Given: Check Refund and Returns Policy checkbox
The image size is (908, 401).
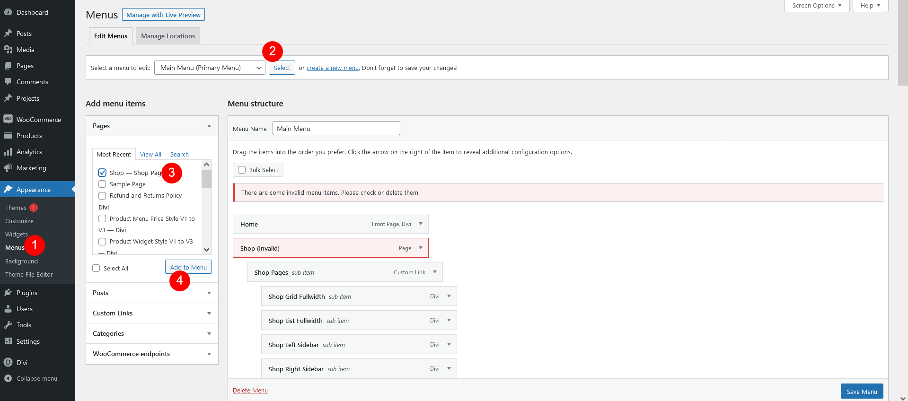Looking at the screenshot, I should click(102, 195).
